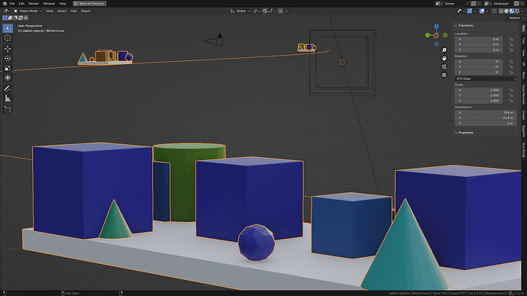Lock Scale Y with padlock
Viewport: 527px width, 296px height.
(x=511, y=95)
